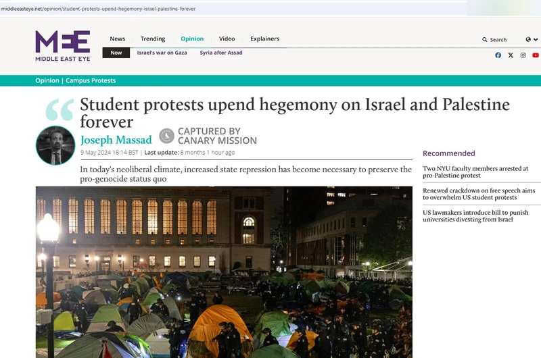
Task: Click the Now button
Action: click(116, 53)
